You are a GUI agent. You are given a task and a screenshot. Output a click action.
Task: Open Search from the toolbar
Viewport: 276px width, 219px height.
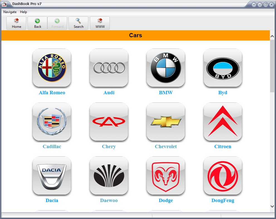point(79,23)
